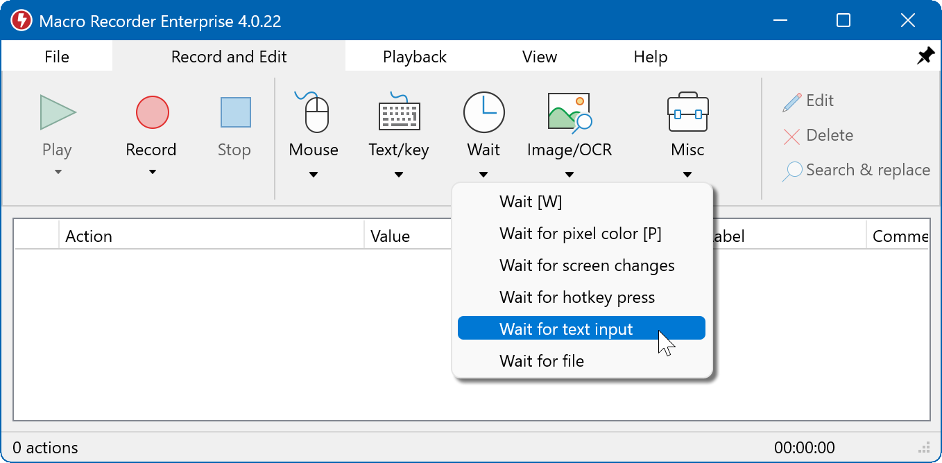Click the Wait clock icon
Screen dimensions: 942x463
point(483,112)
